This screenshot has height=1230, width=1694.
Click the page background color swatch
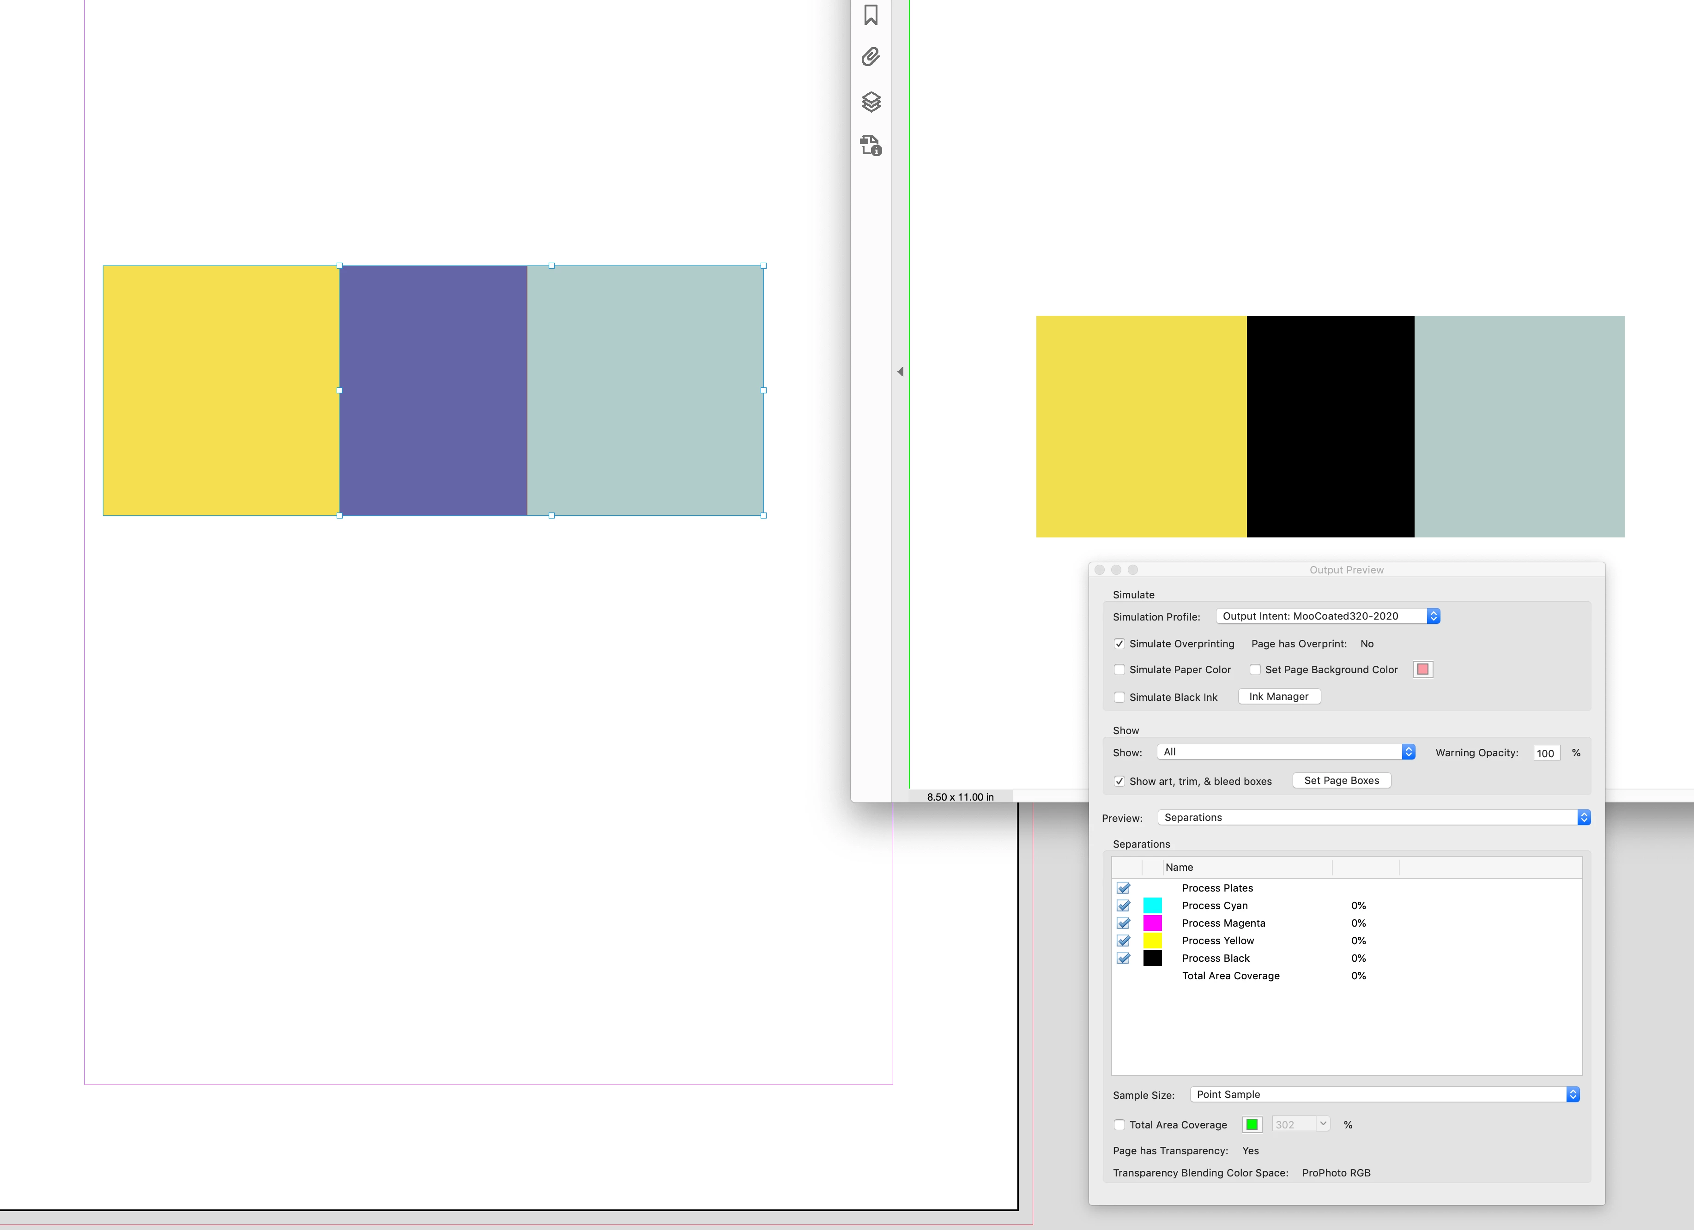tap(1423, 670)
